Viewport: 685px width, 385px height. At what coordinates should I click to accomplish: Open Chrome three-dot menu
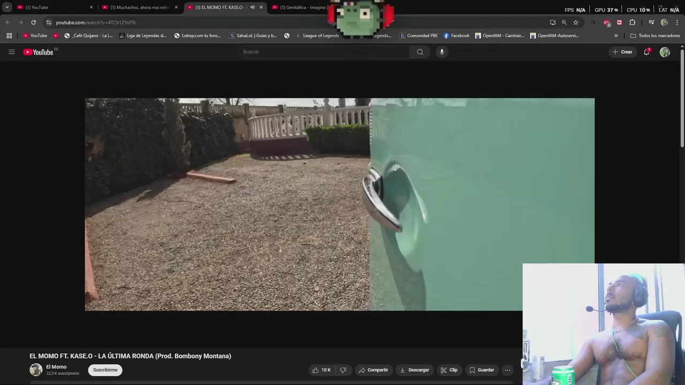(x=677, y=22)
